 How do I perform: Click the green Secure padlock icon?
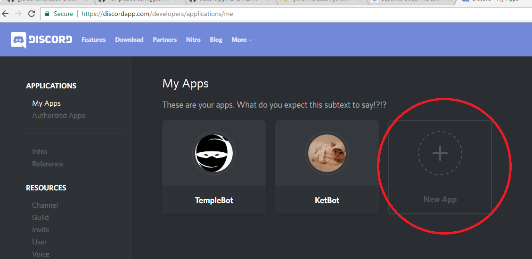pyautogui.click(x=47, y=14)
